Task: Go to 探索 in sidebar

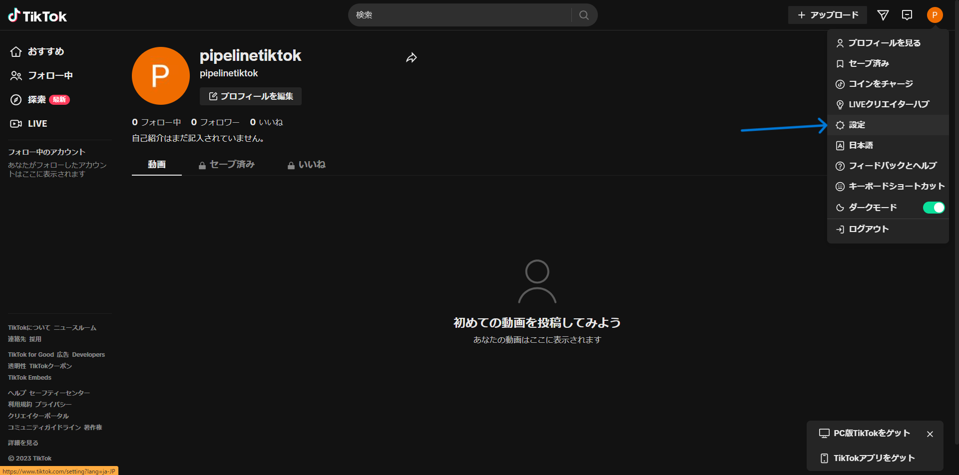Action: coord(40,100)
